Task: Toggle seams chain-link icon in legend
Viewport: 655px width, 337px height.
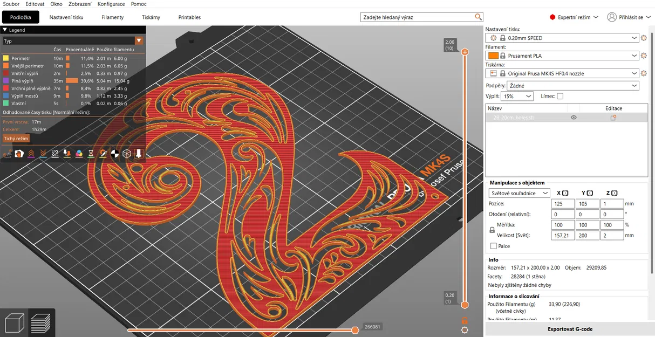Action: pyautogui.click(x=55, y=154)
